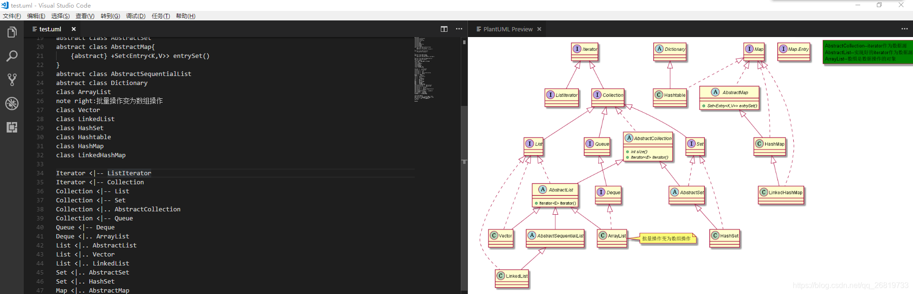Click line number 26 in the gutter

click(x=40, y=101)
